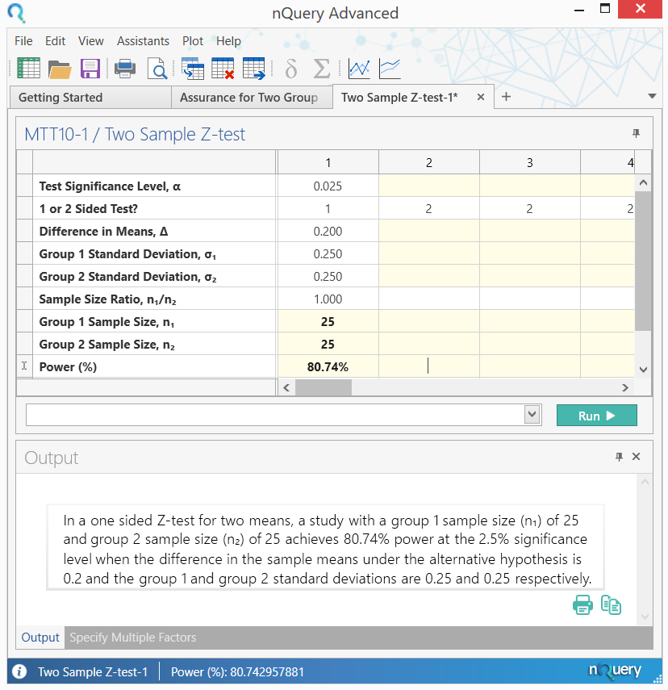Open the Assistants menu
Image resolution: width=668 pixels, height=690 pixels.
coord(143,41)
